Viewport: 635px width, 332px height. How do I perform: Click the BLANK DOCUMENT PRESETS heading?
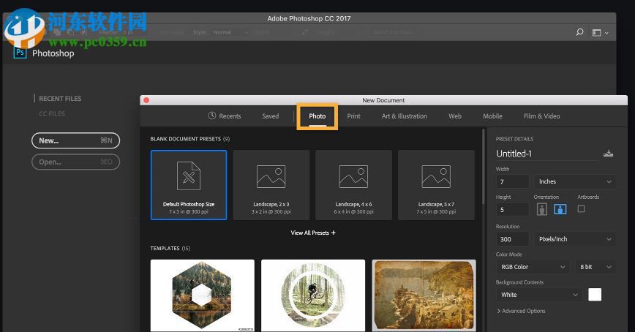coord(190,139)
